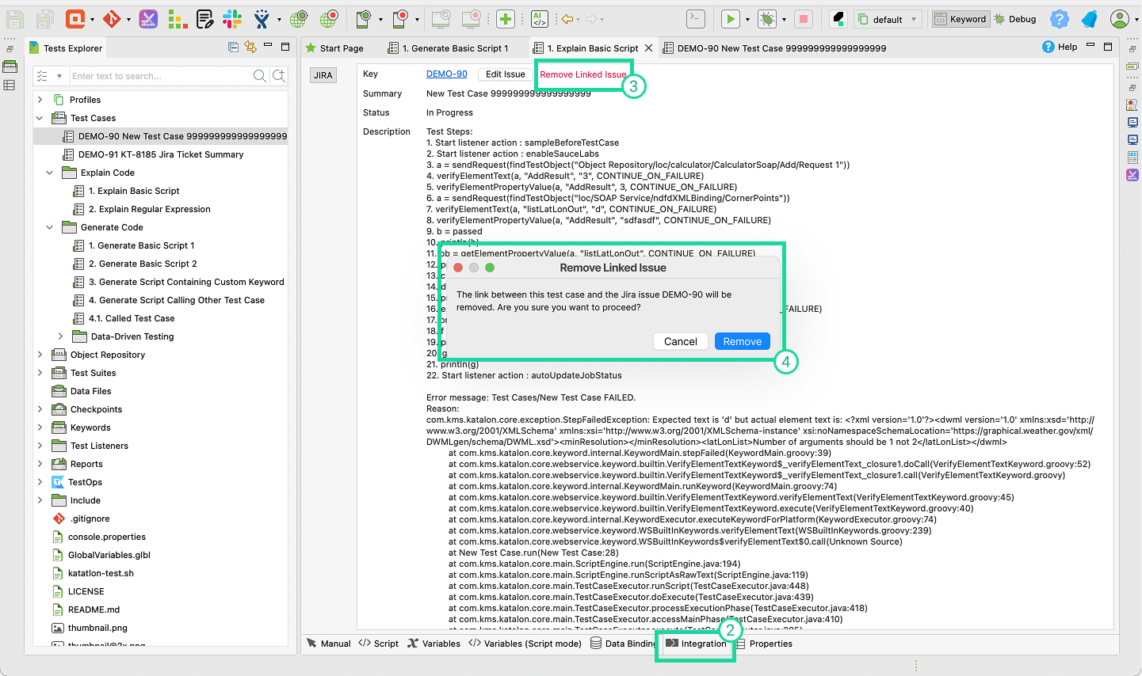Open the DEMO-90 issue key link
The image size is (1142, 676).
(447, 74)
